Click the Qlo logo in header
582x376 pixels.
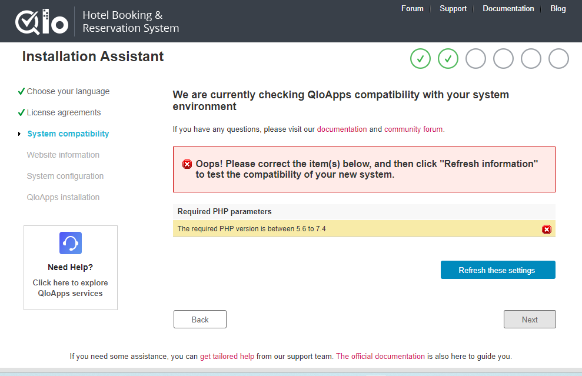42,22
